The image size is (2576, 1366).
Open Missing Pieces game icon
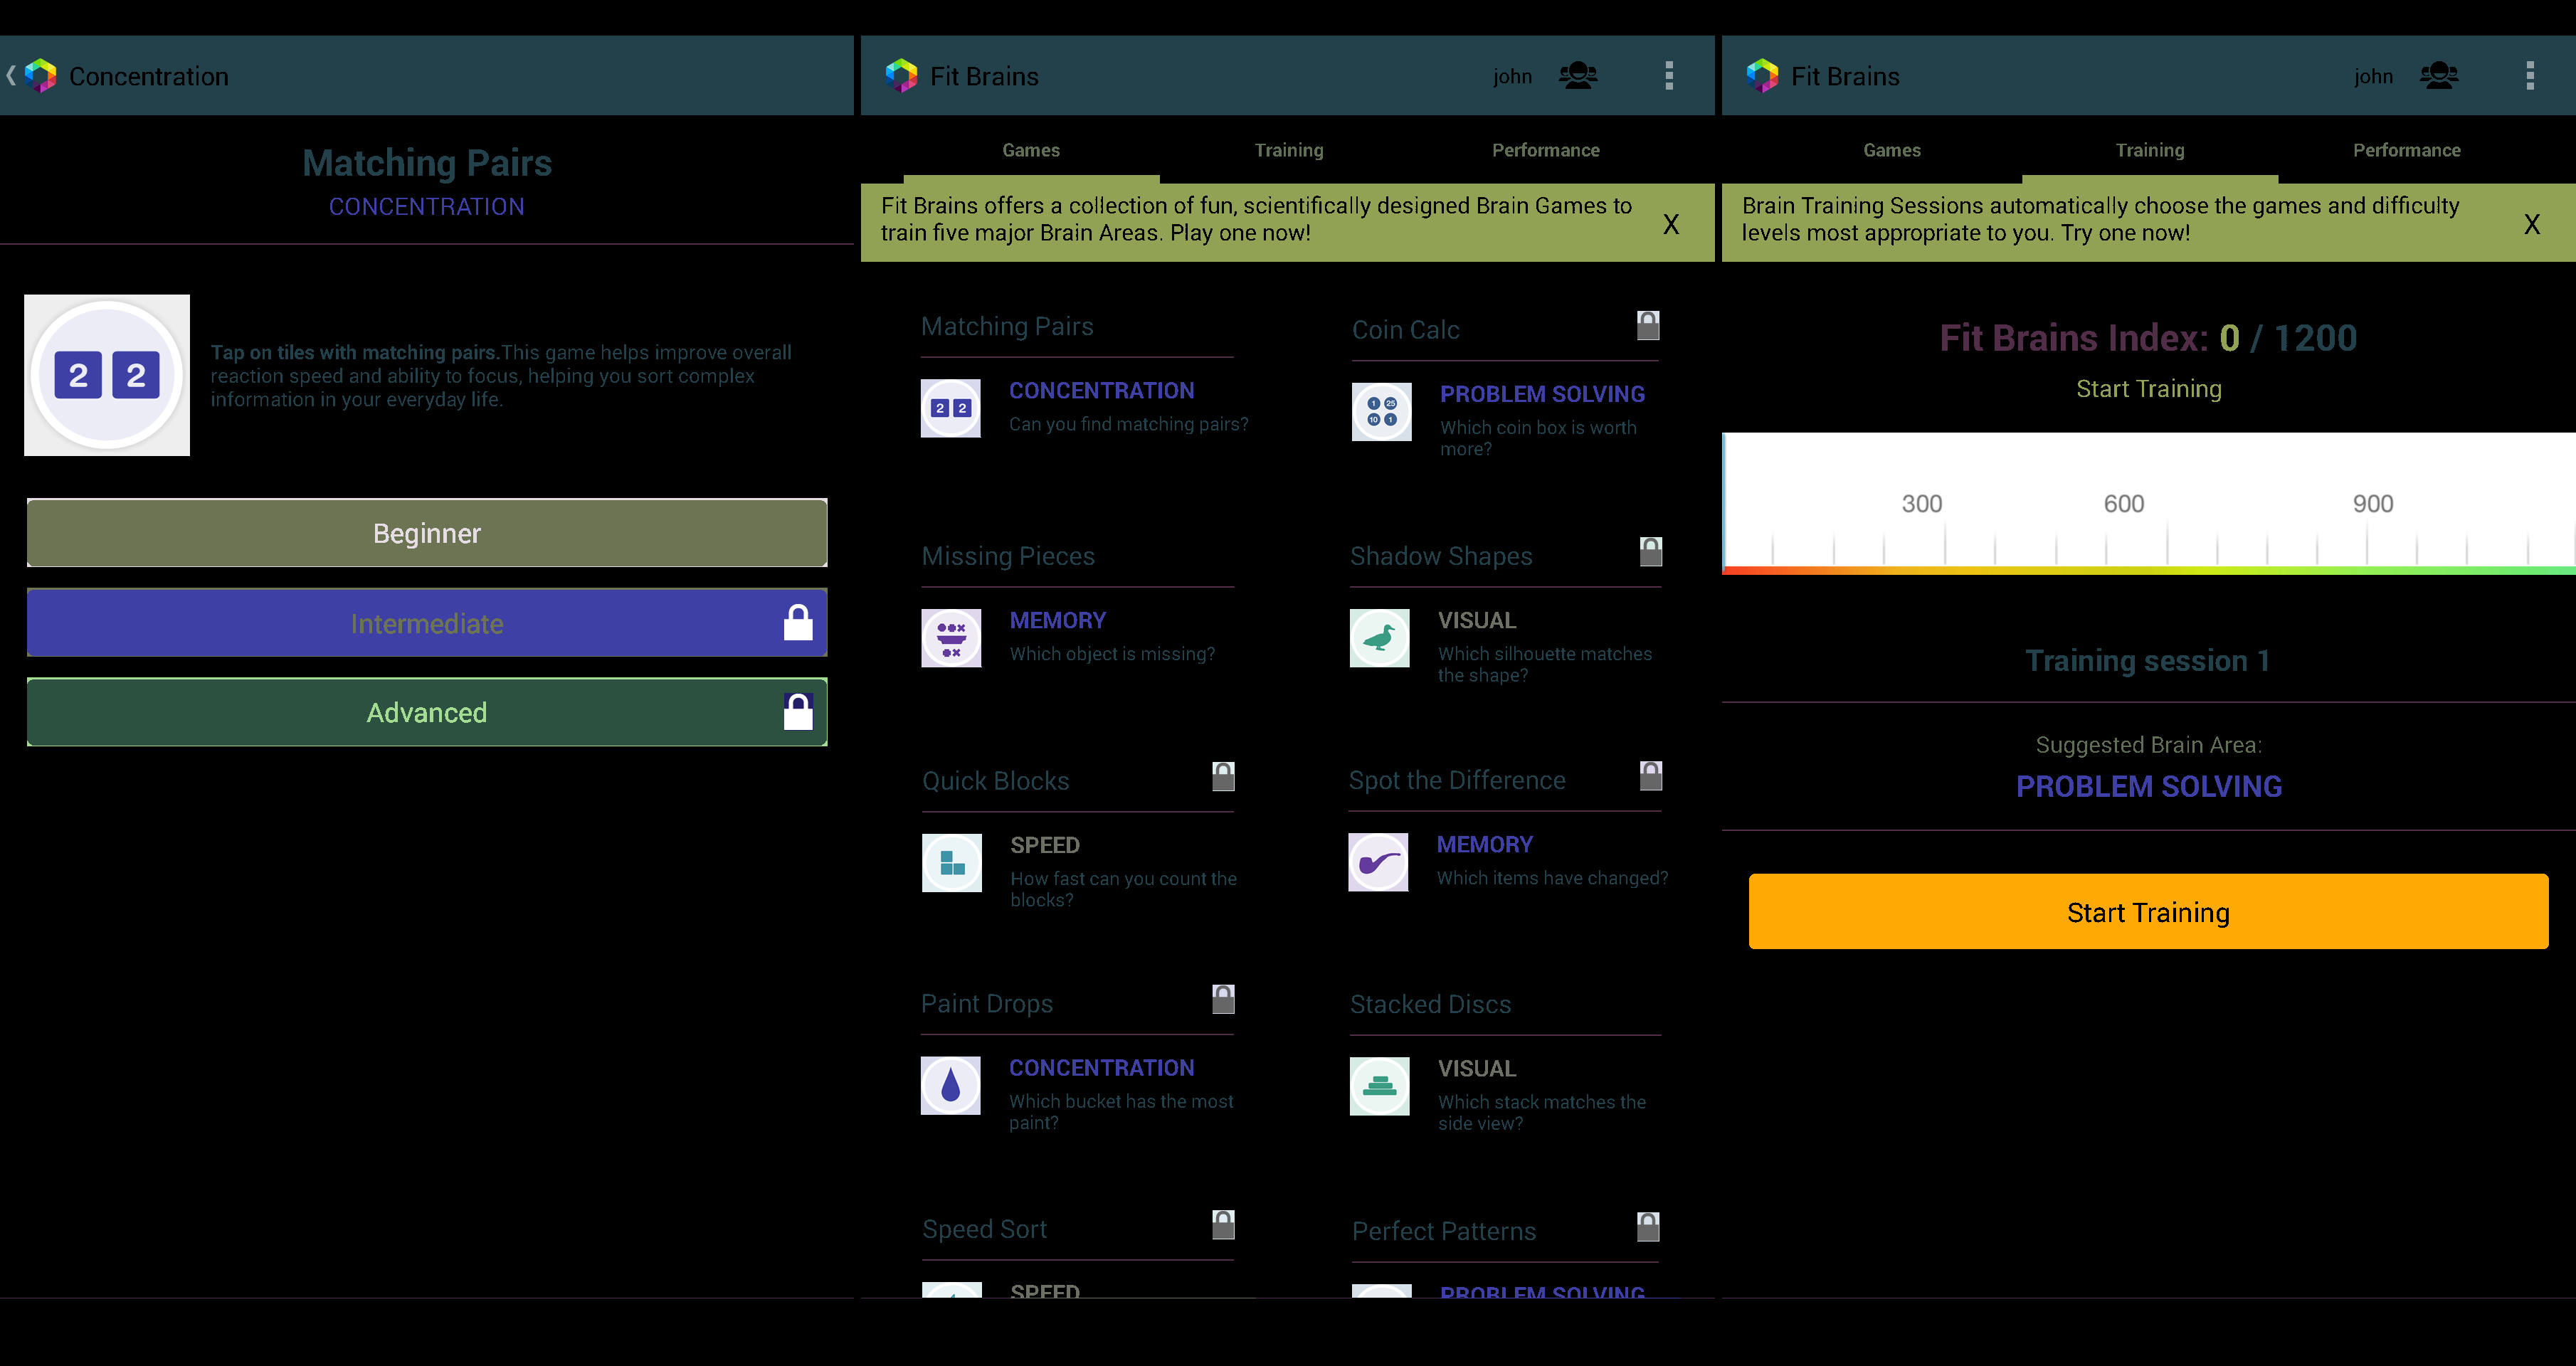pyautogui.click(x=951, y=638)
